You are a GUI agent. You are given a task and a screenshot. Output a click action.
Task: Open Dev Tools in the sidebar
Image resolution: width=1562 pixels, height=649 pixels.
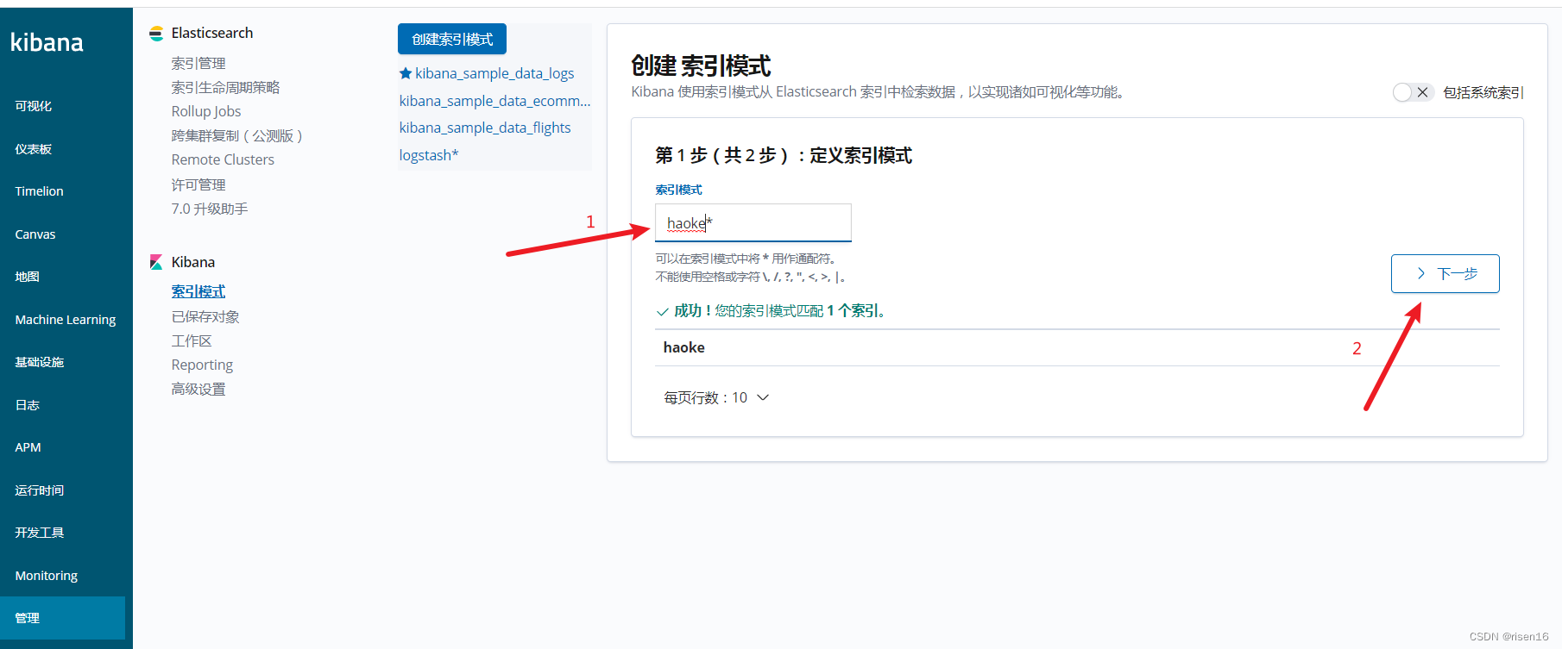click(x=40, y=533)
